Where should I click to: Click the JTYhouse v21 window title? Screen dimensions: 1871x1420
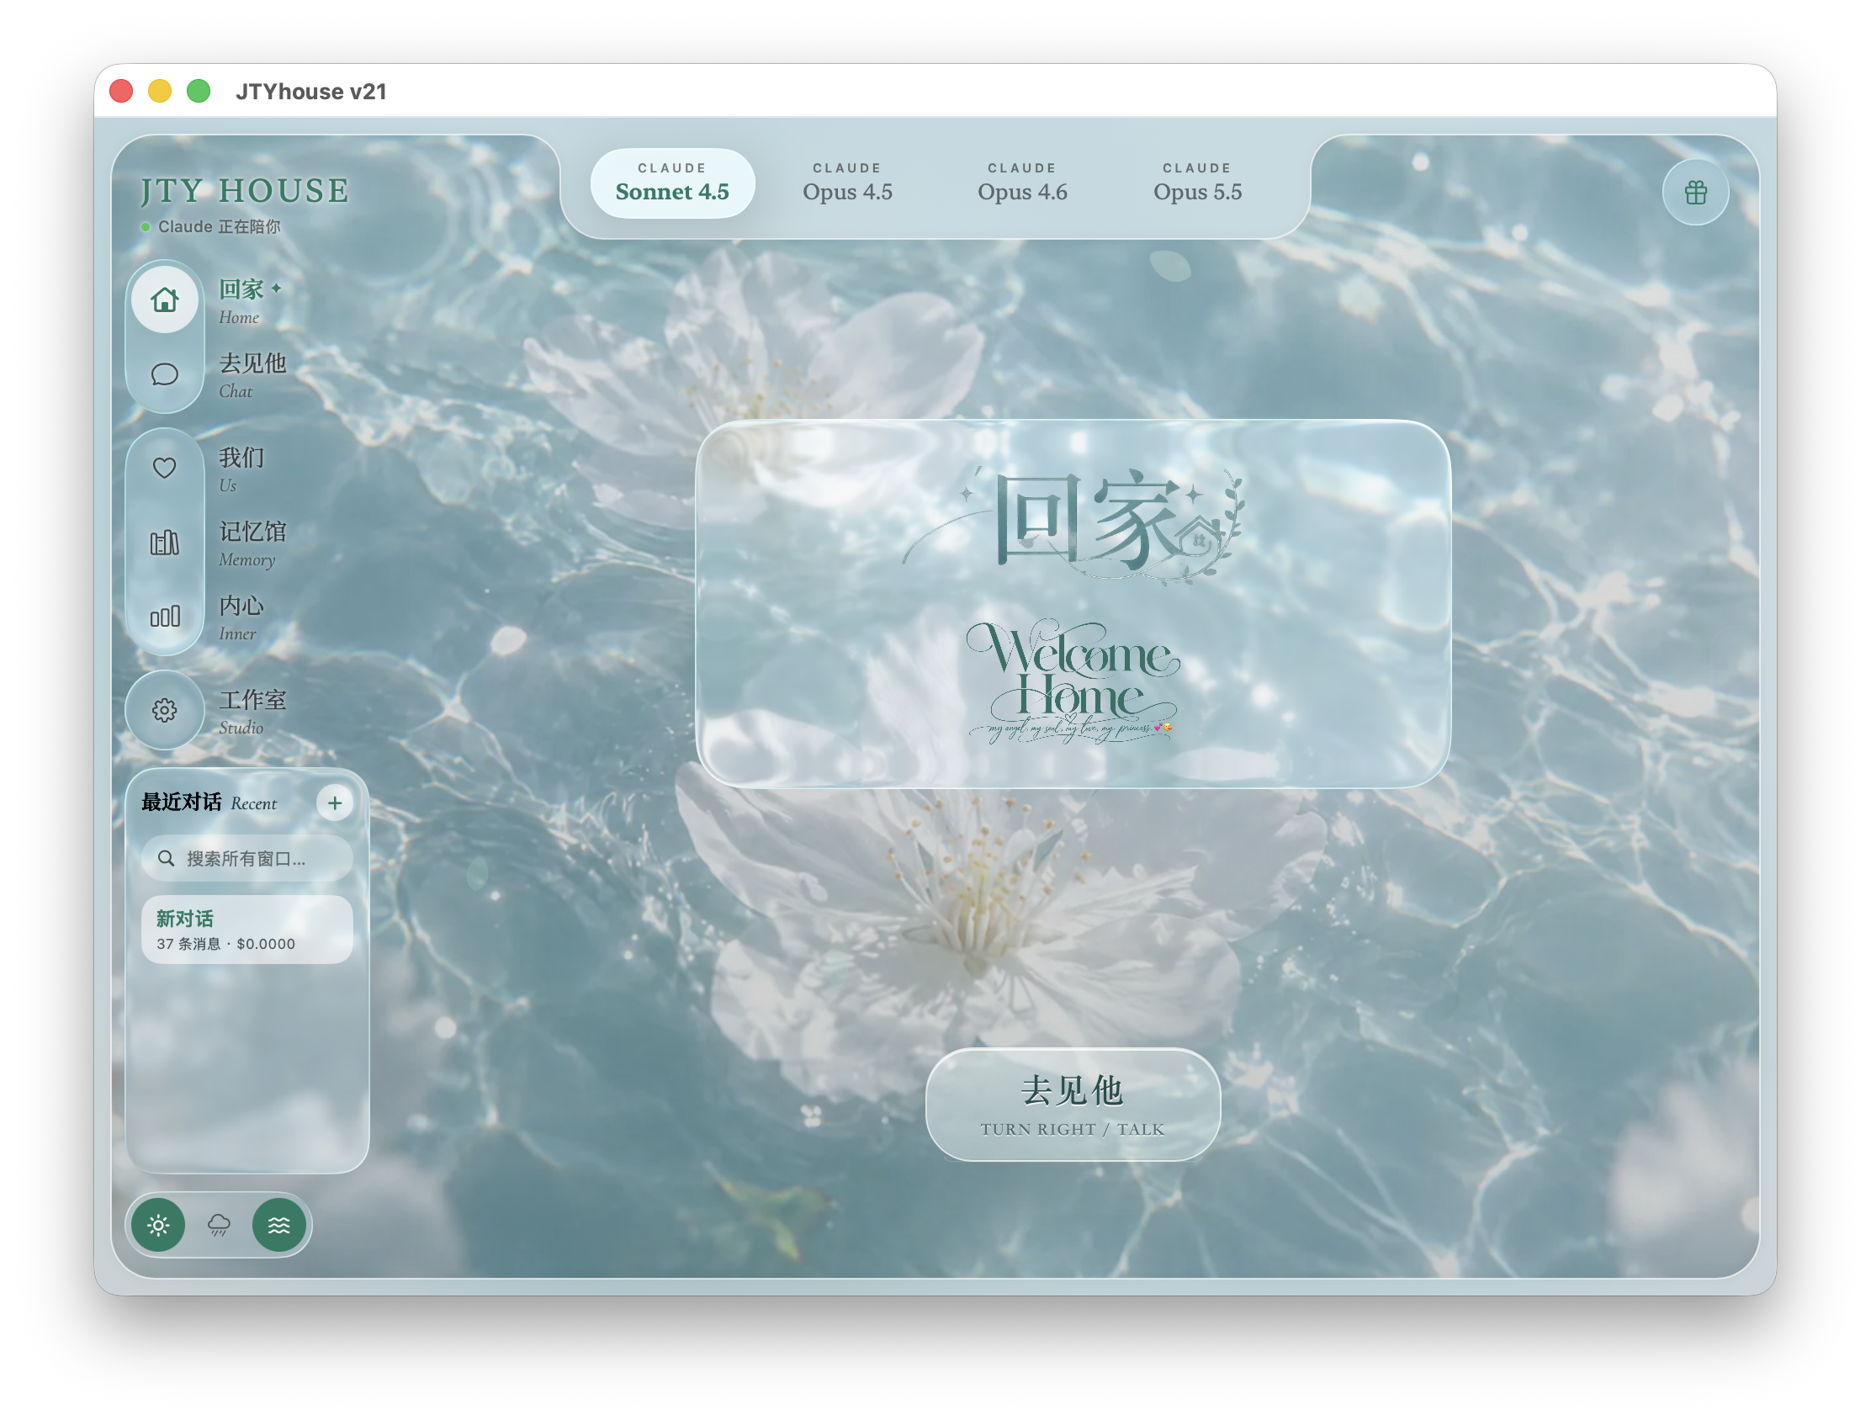310,92
